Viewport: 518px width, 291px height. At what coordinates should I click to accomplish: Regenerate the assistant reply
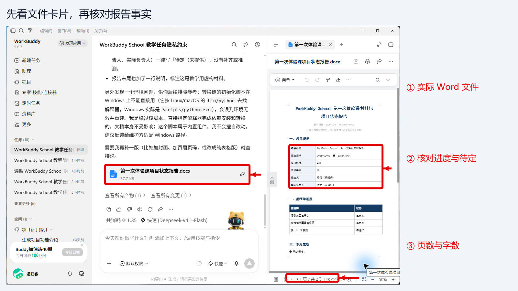pyautogui.click(x=150, y=209)
